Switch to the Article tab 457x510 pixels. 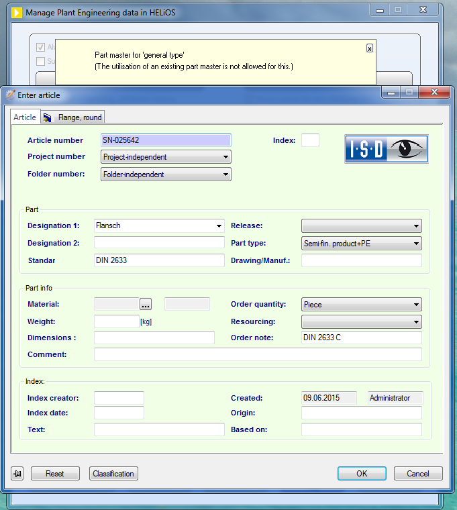pyautogui.click(x=25, y=117)
